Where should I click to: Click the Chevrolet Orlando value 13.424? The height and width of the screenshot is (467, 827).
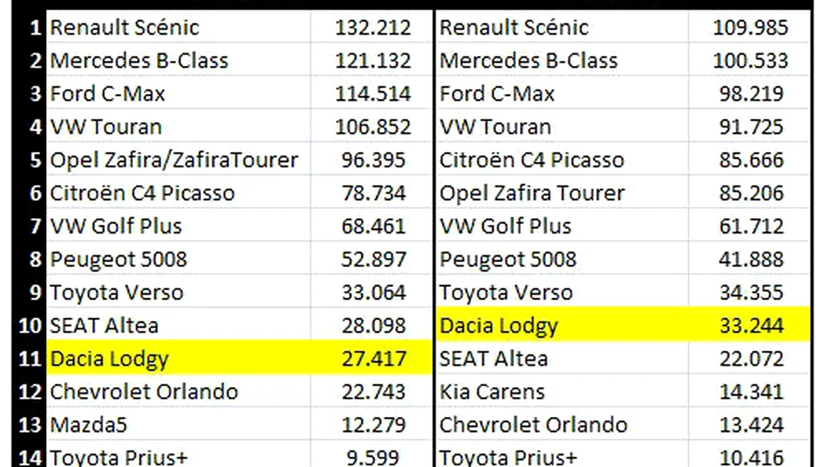(x=750, y=424)
